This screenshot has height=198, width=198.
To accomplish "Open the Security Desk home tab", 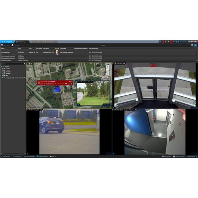I will [x=7, y=42].
